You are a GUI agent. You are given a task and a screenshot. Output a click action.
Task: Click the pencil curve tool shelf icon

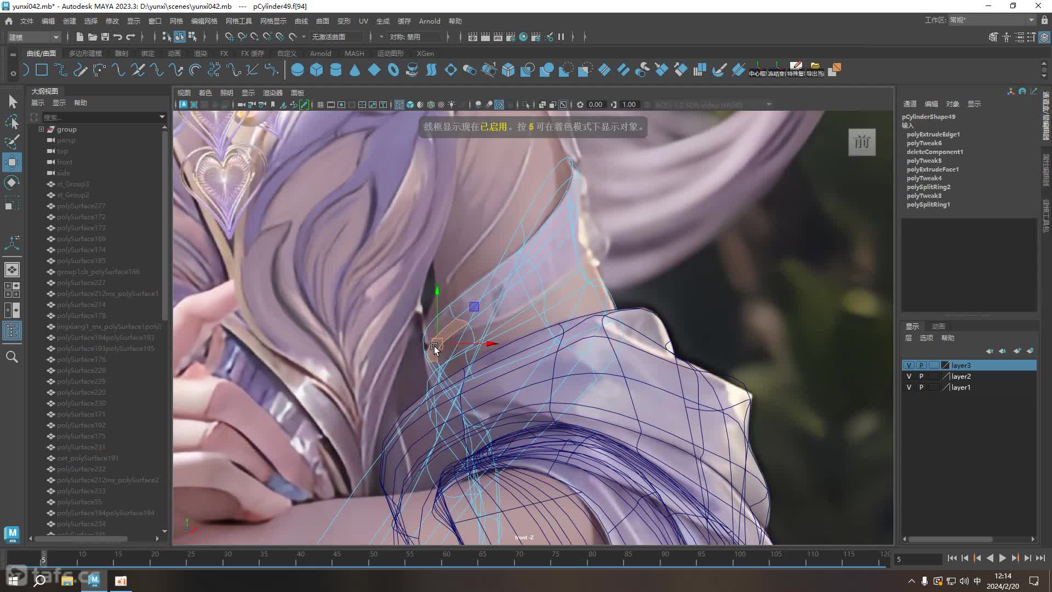pyautogui.click(x=80, y=70)
